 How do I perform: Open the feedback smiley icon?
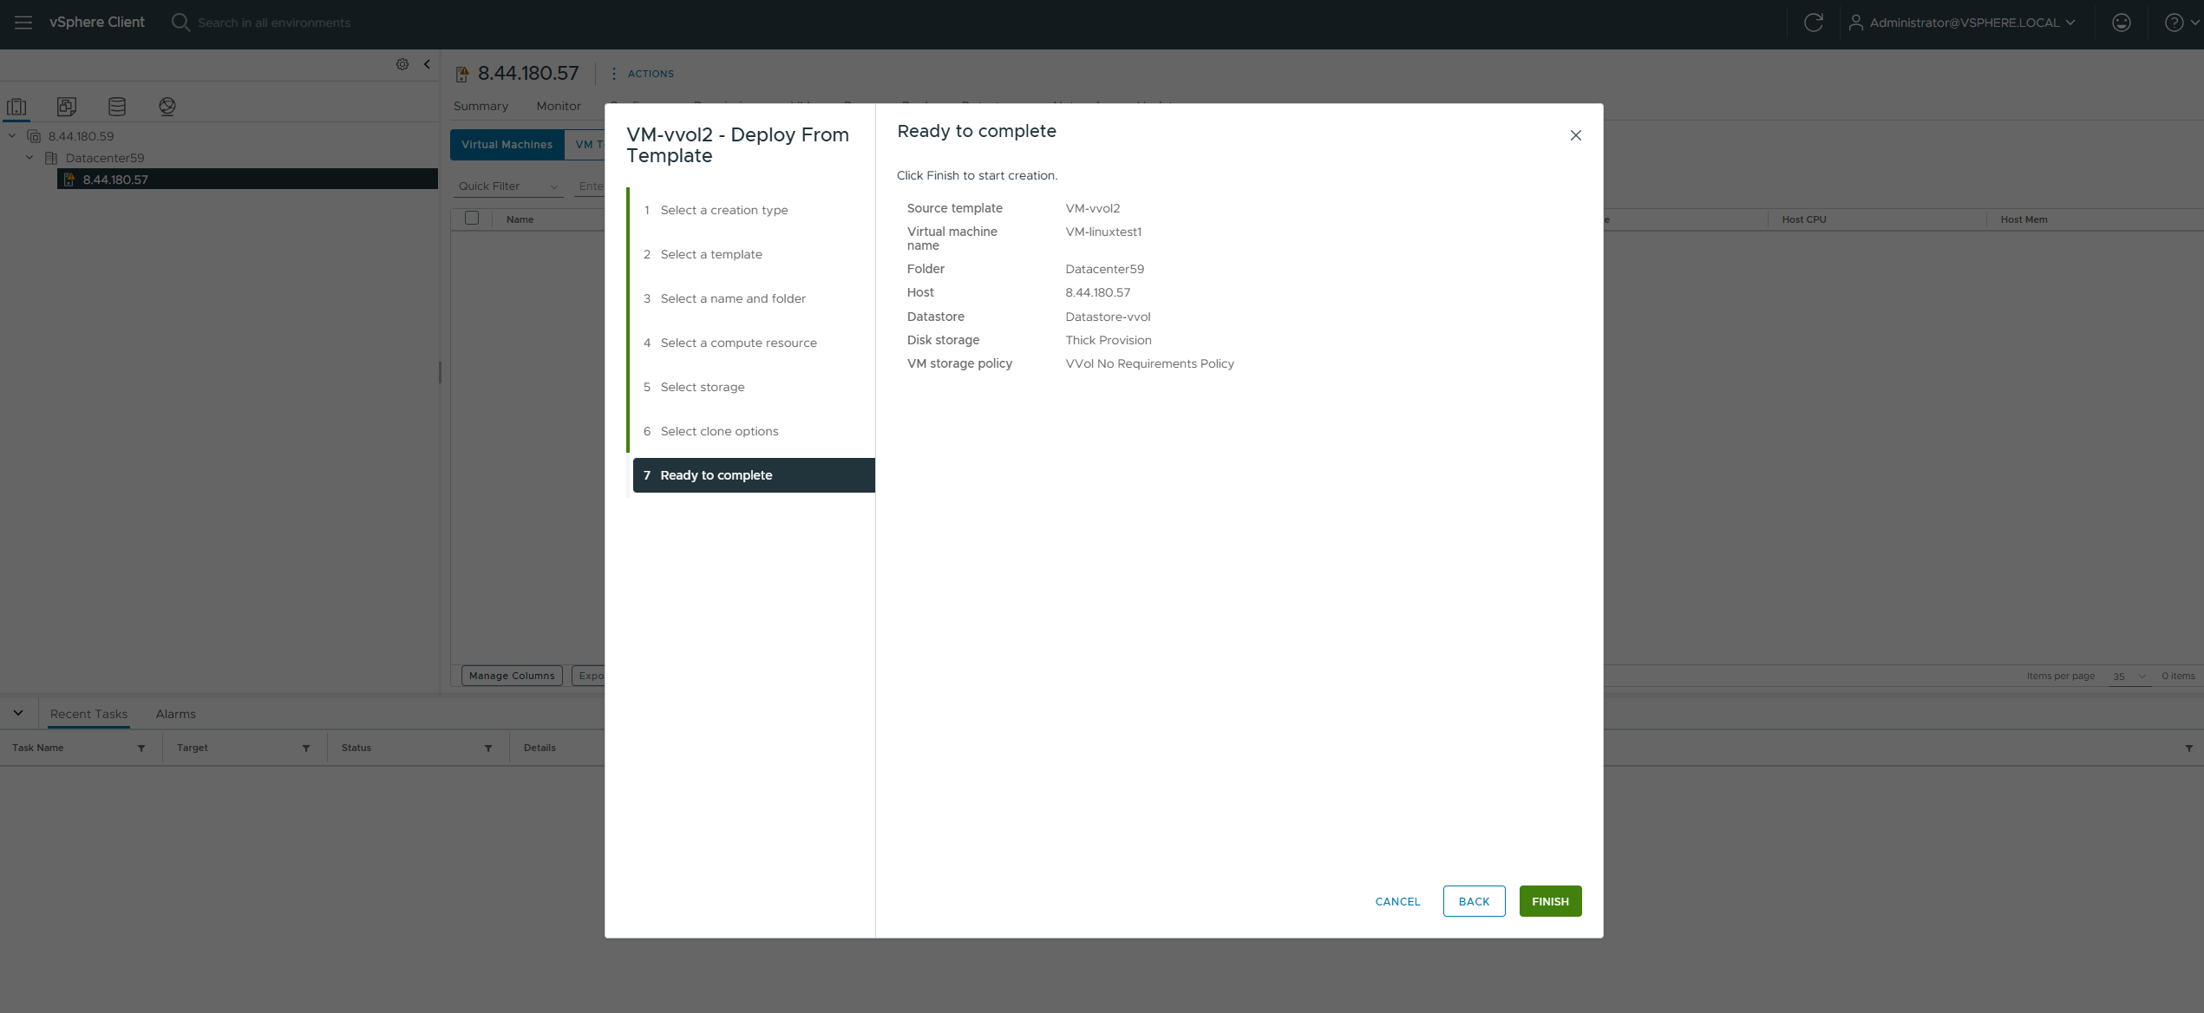click(x=2122, y=23)
